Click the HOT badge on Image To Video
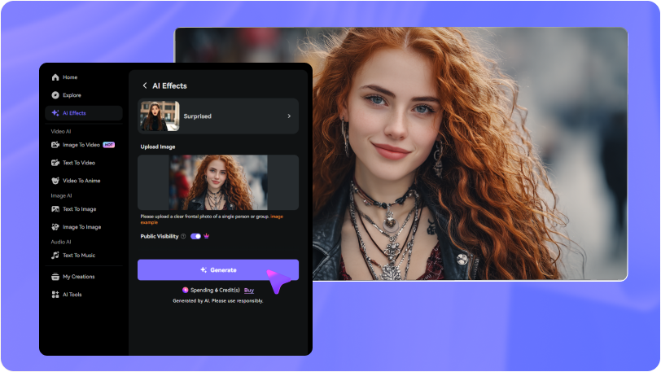Image resolution: width=661 pixels, height=372 pixels. (109, 145)
